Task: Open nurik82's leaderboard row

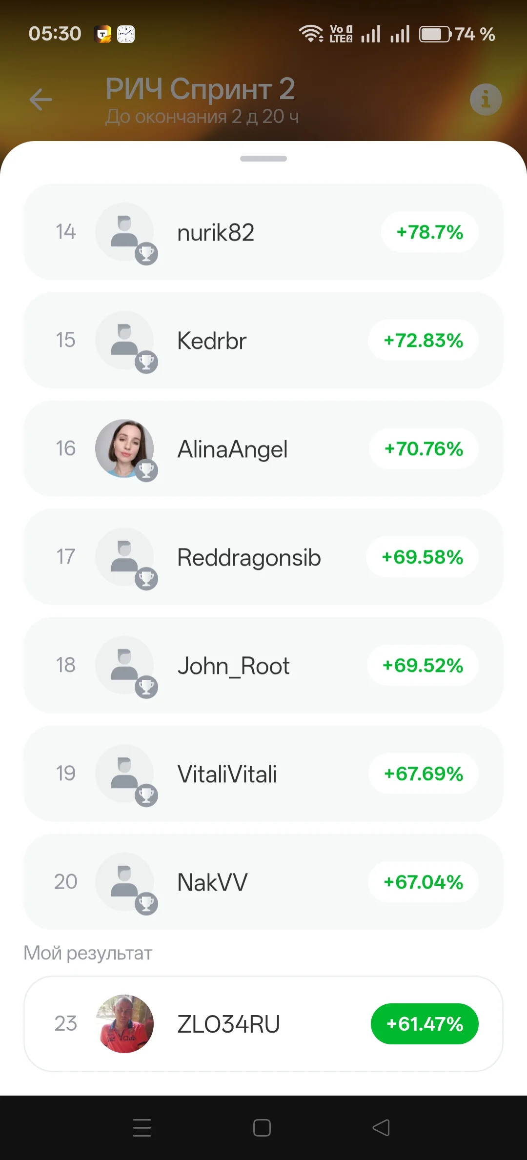Action: (263, 232)
